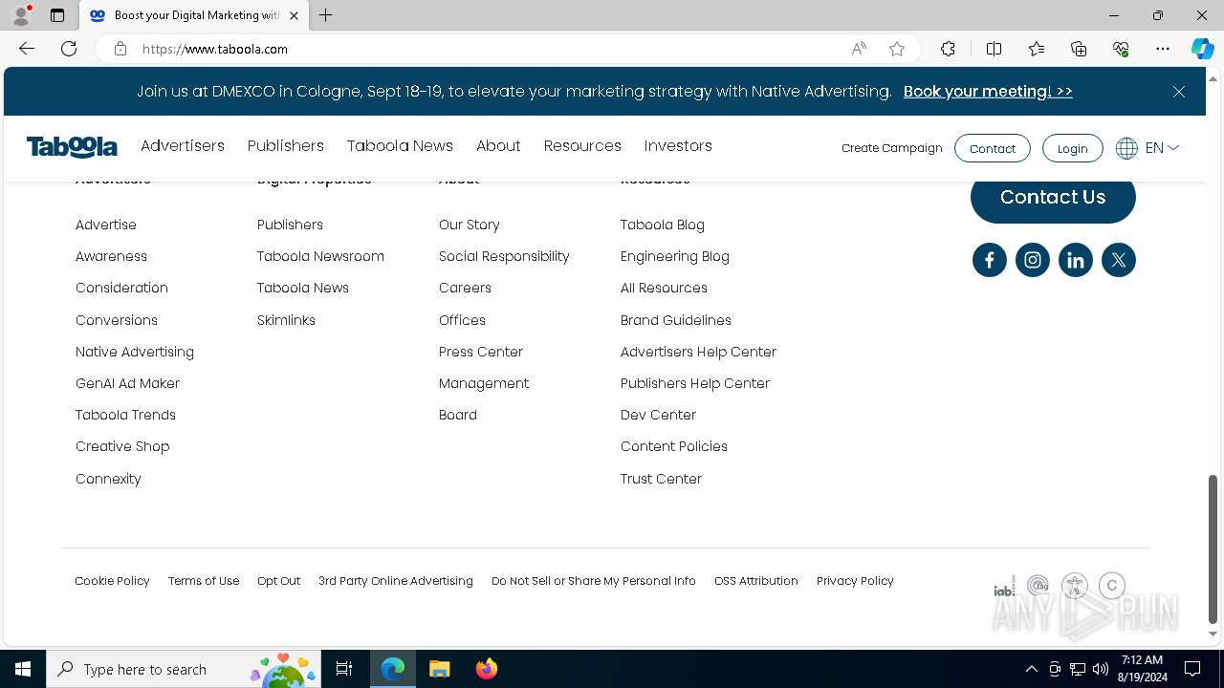The height and width of the screenshot is (688, 1224).
Task: Open the Resources nav menu
Action: click(582, 146)
